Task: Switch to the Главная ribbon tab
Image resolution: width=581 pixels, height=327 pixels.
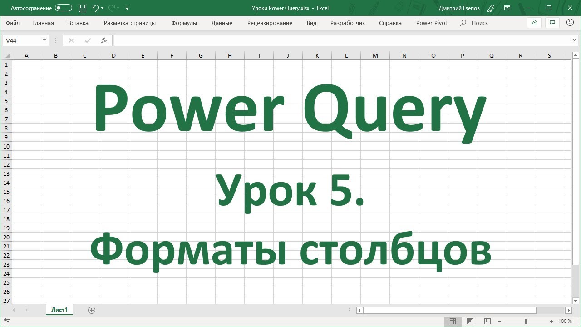Action: pos(43,23)
